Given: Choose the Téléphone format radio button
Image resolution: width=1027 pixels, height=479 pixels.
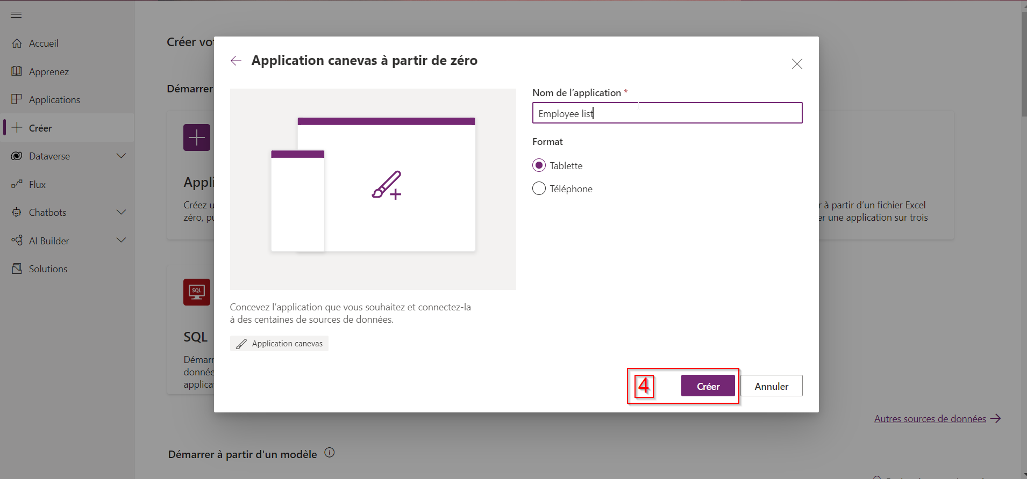Looking at the screenshot, I should [x=539, y=188].
